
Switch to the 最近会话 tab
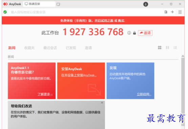(50, 48)
